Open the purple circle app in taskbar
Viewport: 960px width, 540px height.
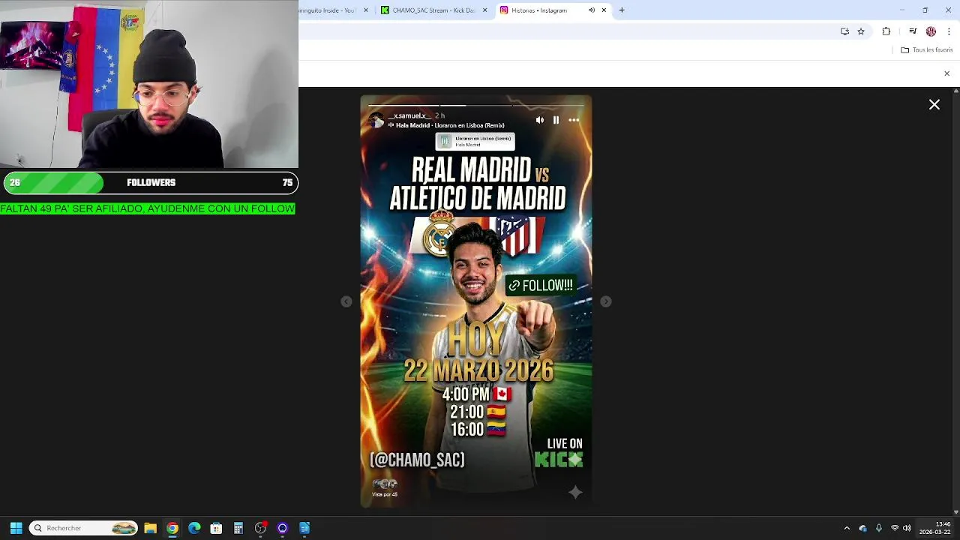[x=283, y=528]
